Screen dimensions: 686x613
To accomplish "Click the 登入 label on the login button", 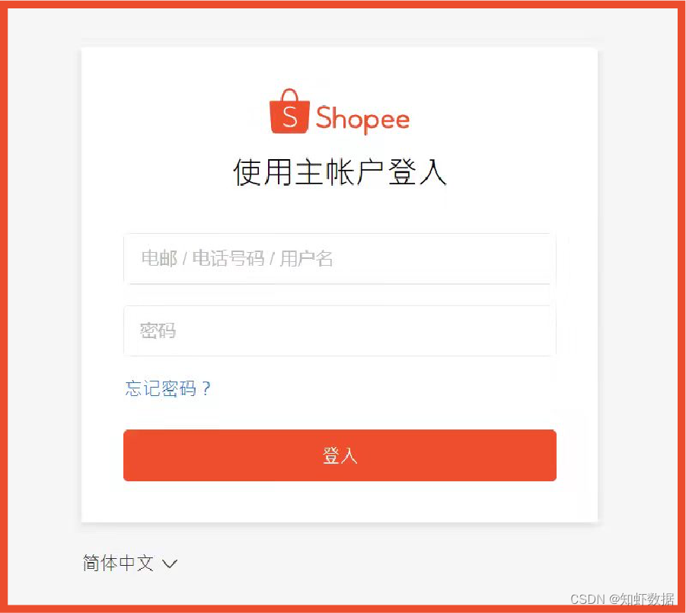I will pyautogui.click(x=340, y=455).
